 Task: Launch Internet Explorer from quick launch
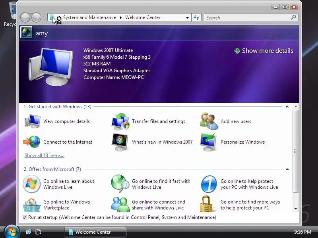28,232
